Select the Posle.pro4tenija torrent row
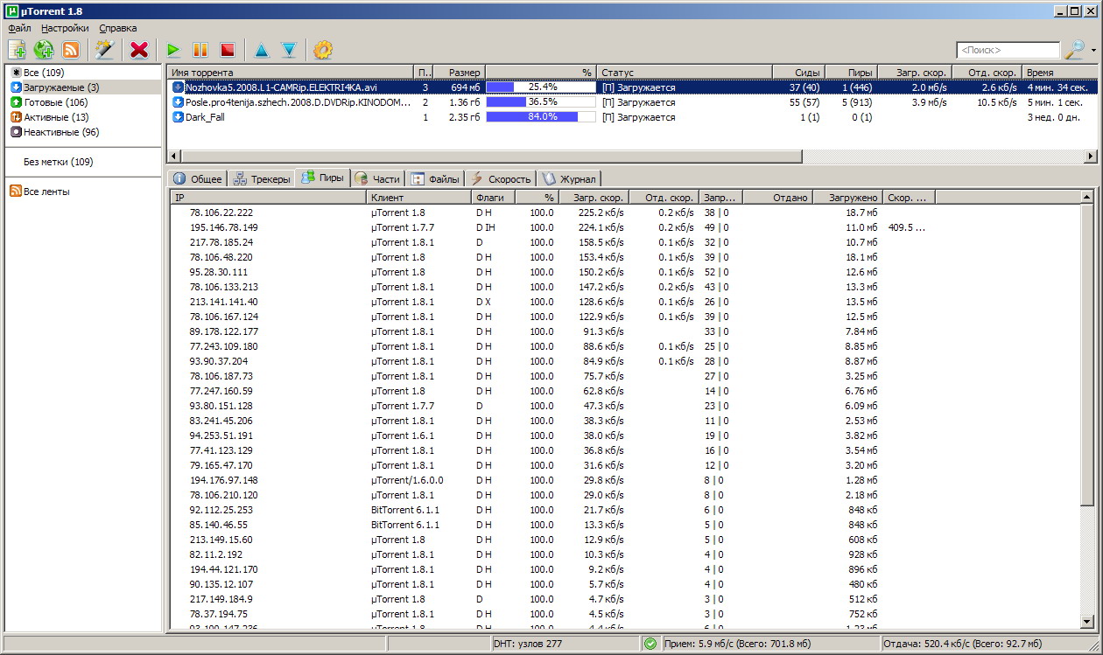1103x655 pixels. pos(633,102)
